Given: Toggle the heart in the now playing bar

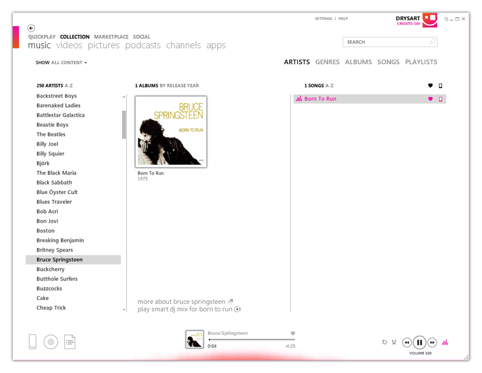Looking at the screenshot, I should [293, 334].
